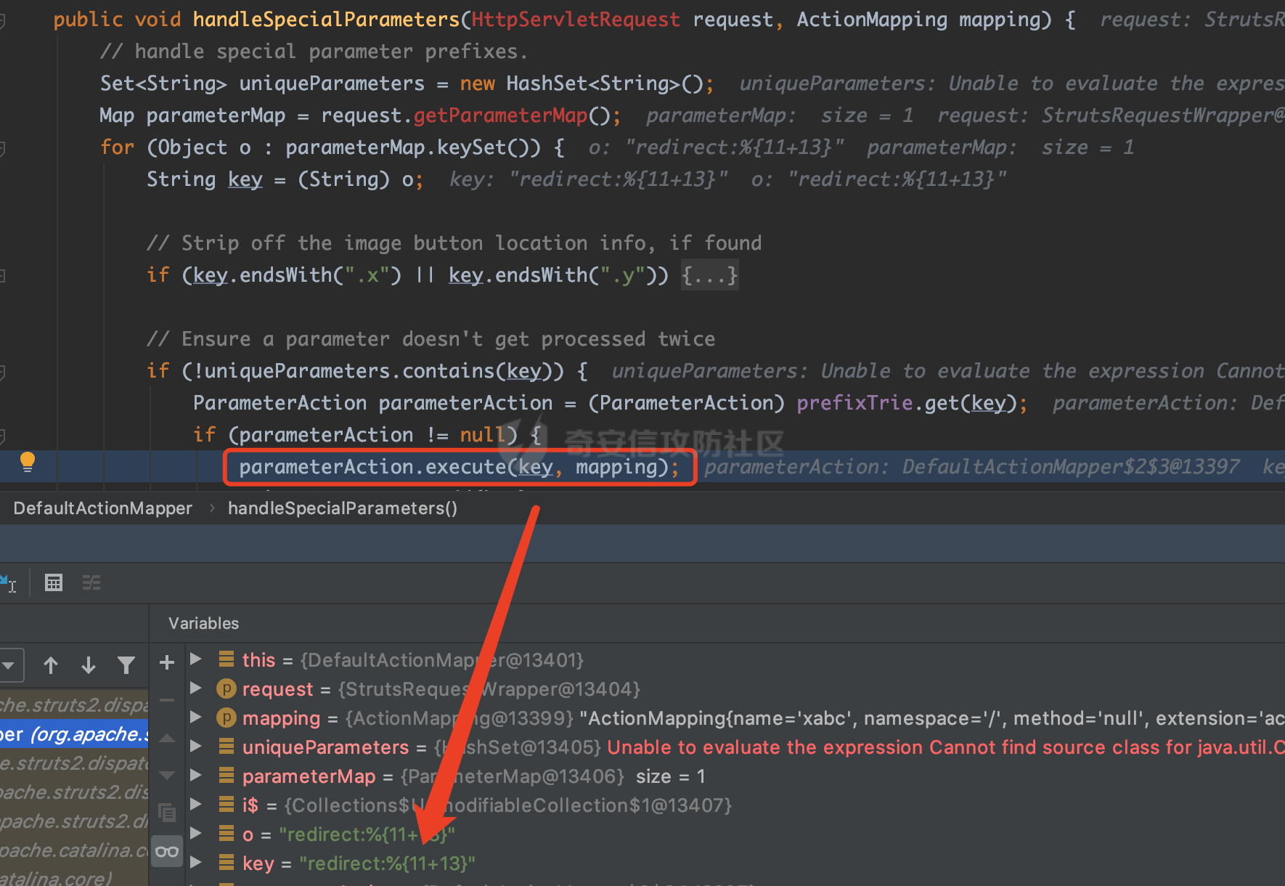Click parameterMap 'size = 1' value
The image size is (1285, 886).
coord(670,776)
